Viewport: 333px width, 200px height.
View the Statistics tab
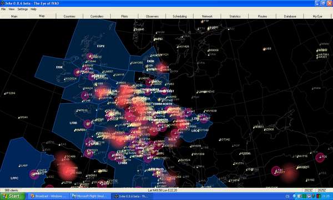point(235,16)
